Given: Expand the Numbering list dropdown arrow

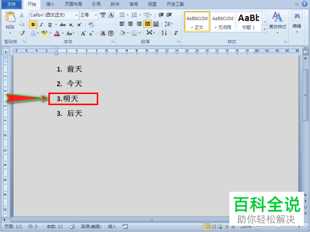Looking at the screenshot, I should click(x=140, y=15).
